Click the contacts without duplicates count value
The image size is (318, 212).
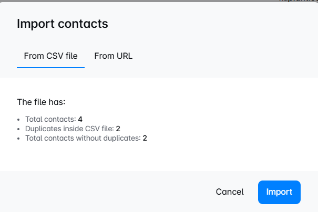[x=145, y=138]
